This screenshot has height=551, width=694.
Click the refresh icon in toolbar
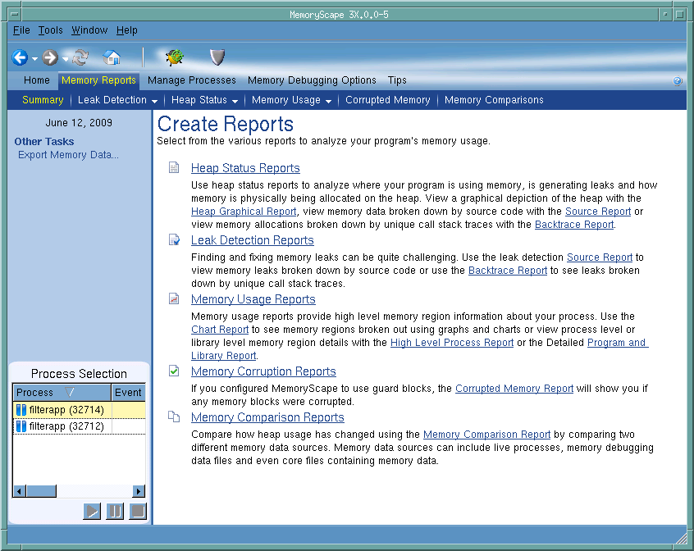tap(80, 57)
